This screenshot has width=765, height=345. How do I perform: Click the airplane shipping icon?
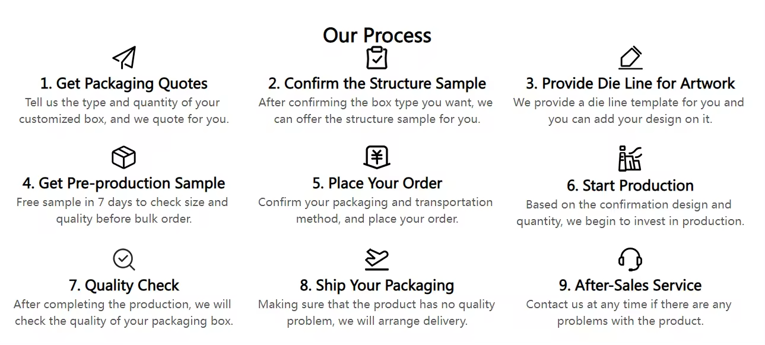coord(376,259)
